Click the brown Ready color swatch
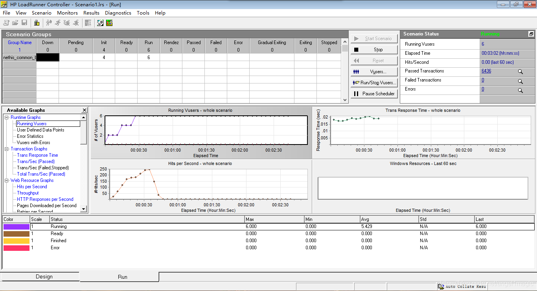This screenshot has width=537, height=291. pyautogui.click(x=17, y=234)
